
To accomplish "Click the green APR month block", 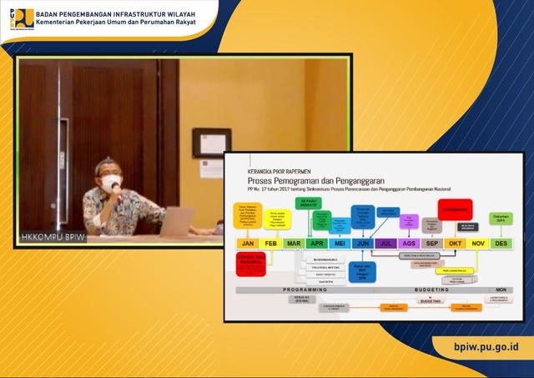I will click(x=316, y=244).
